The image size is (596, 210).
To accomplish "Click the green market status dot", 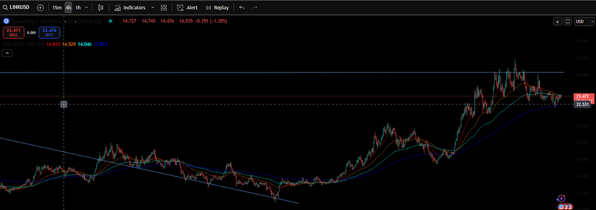I will coord(110,21).
